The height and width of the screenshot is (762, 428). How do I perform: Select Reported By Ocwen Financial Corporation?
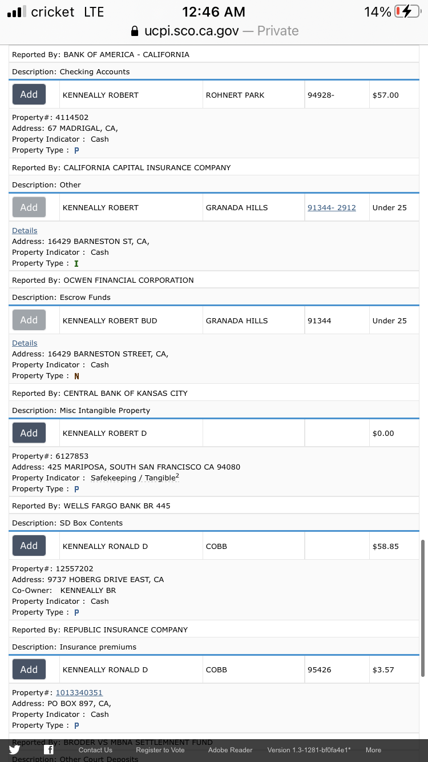[103, 280]
